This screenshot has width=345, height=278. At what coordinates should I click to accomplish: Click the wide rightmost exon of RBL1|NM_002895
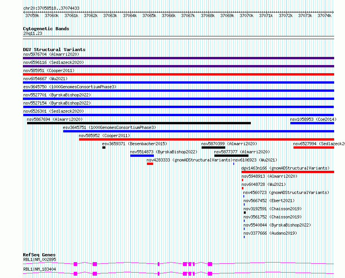[x=210, y=264]
